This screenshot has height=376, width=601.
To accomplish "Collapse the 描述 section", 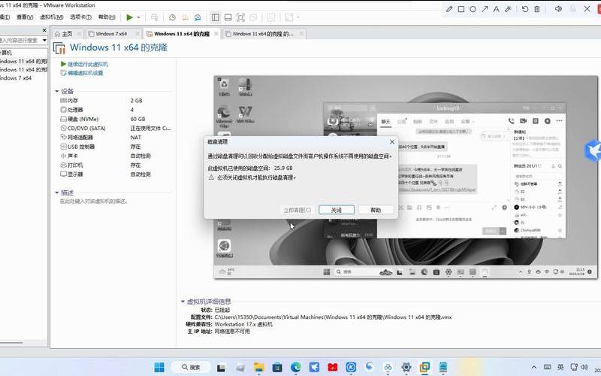I will tap(57, 193).
